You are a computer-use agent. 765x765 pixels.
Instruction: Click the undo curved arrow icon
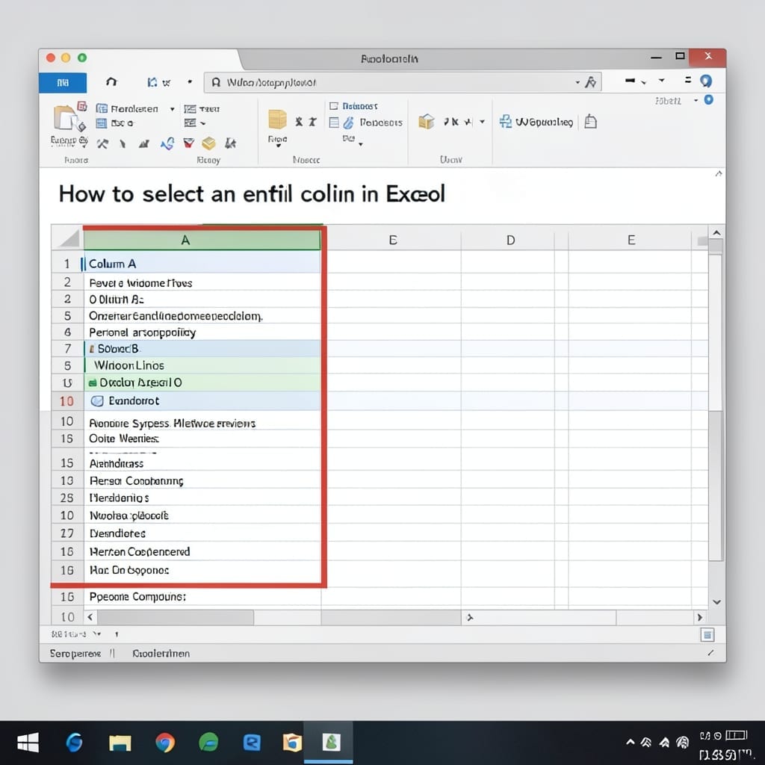[x=112, y=81]
